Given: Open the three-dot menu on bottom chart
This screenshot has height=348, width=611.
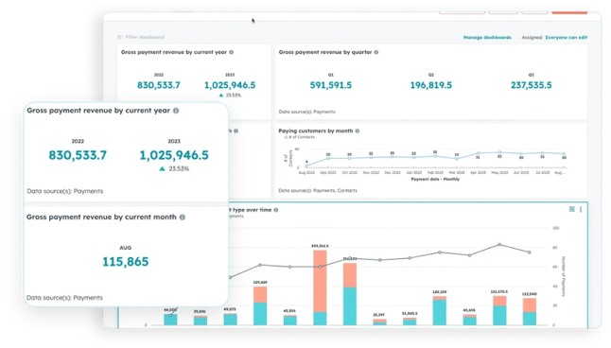Looking at the screenshot, I should tap(581, 210).
